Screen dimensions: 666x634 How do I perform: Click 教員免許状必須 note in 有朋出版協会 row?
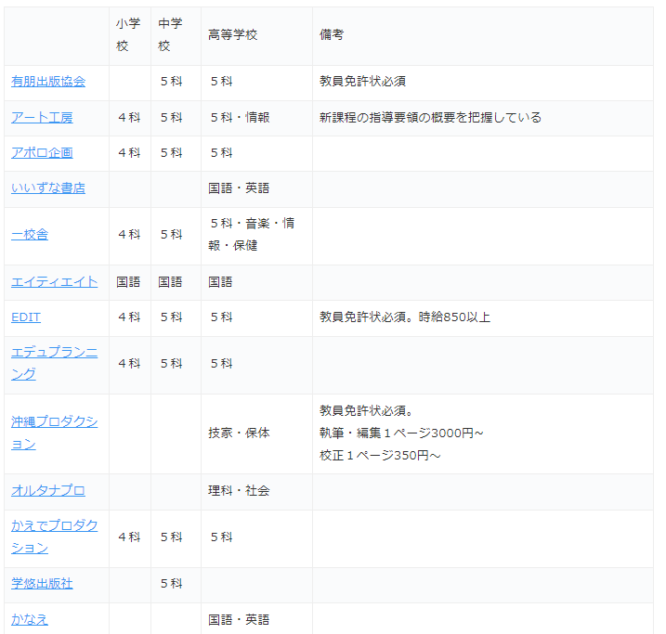point(363,82)
